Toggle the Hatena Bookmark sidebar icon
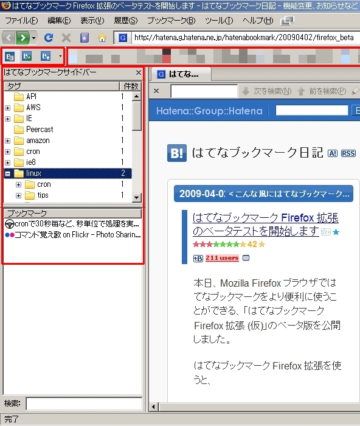The height and width of the screenshot is (426, 360). pyautogui.click(x=10, y=57)
